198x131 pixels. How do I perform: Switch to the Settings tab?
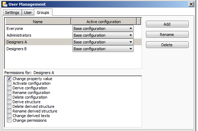tap(12, 12)
